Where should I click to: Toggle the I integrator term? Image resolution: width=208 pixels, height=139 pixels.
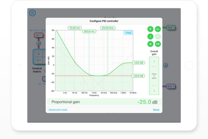(150, 36)
